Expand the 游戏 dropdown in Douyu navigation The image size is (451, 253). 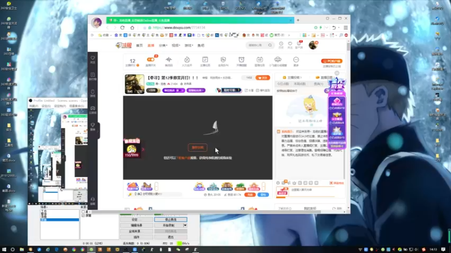[188, 46]
